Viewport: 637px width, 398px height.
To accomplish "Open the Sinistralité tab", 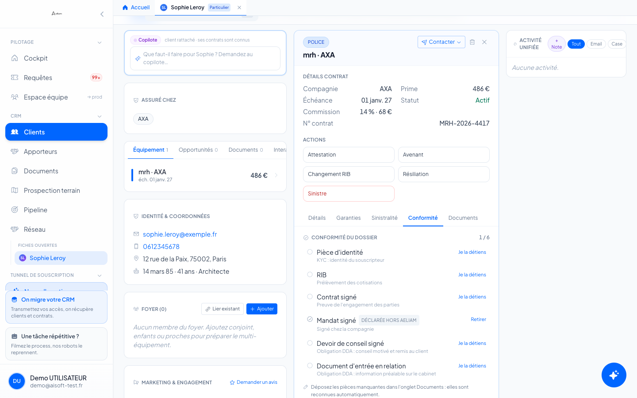I will [x=384, y=218].
